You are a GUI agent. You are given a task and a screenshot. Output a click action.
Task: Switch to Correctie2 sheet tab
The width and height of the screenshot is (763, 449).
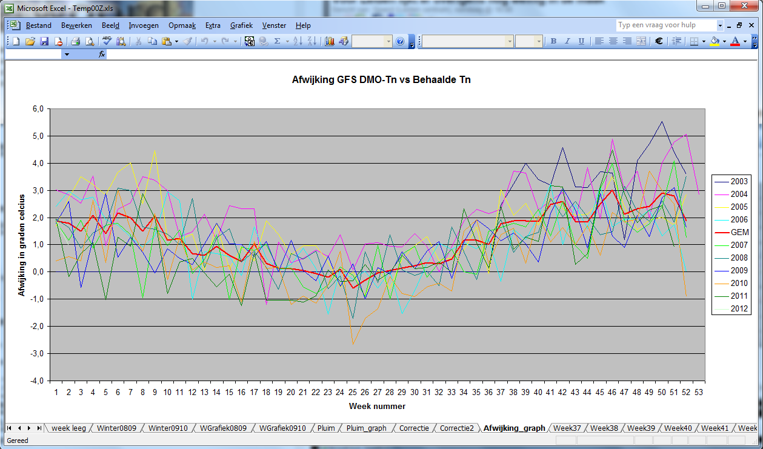click(x=456, y=428)
